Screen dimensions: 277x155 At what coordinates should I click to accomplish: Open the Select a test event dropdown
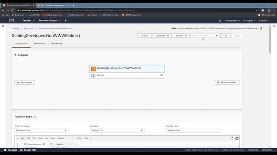(205, 35)
